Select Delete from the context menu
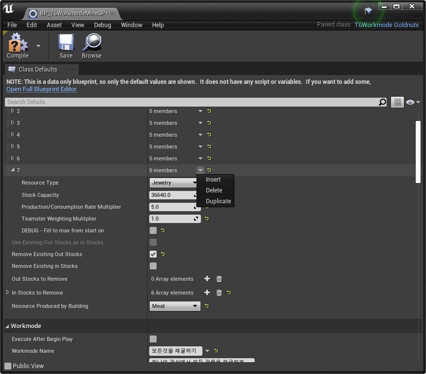426x374 pixels. 215,190
